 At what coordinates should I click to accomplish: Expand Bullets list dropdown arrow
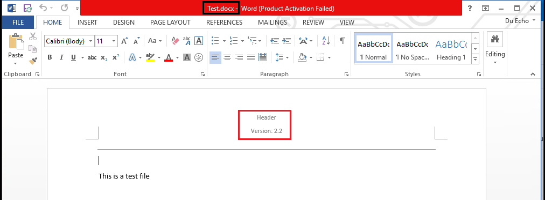(224, 41)
